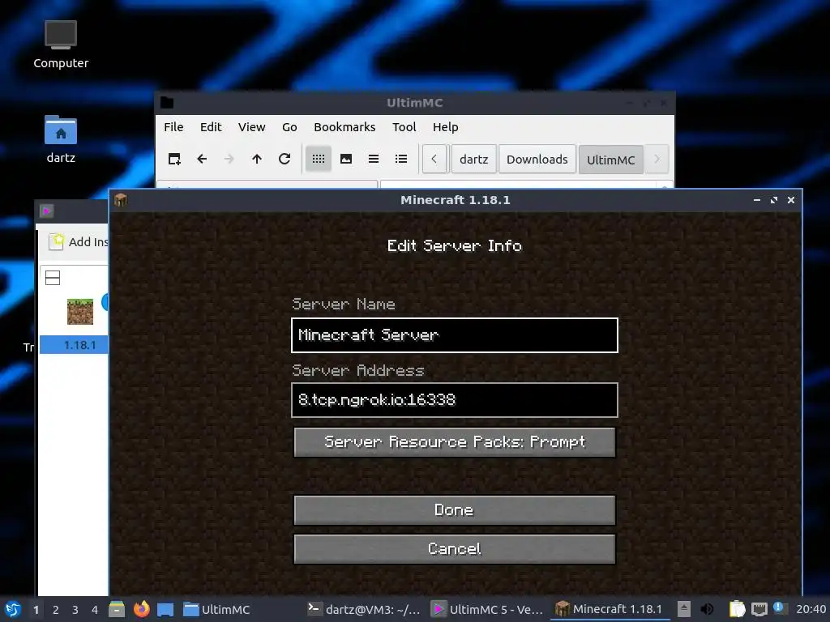This screenshot has height=622, width=830.
Task: Click the Cancel button
Action: pyautogui.click(x=455, y=549)
